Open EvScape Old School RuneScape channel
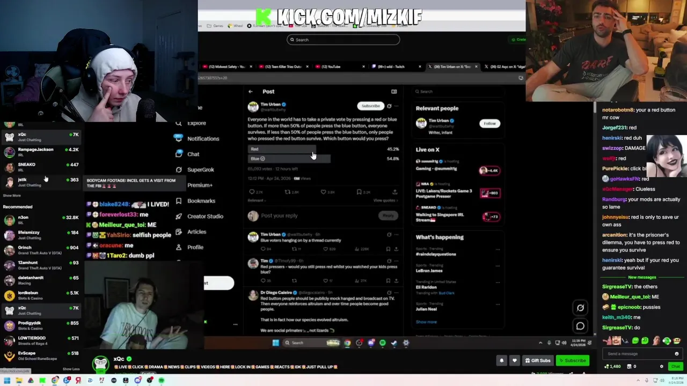The image size is (687, 386). (x=41, y=355)
